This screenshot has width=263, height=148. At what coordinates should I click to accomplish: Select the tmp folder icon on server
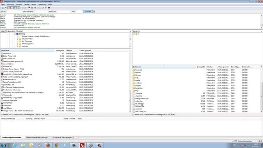pyautogui.click(x=134, y=91)
